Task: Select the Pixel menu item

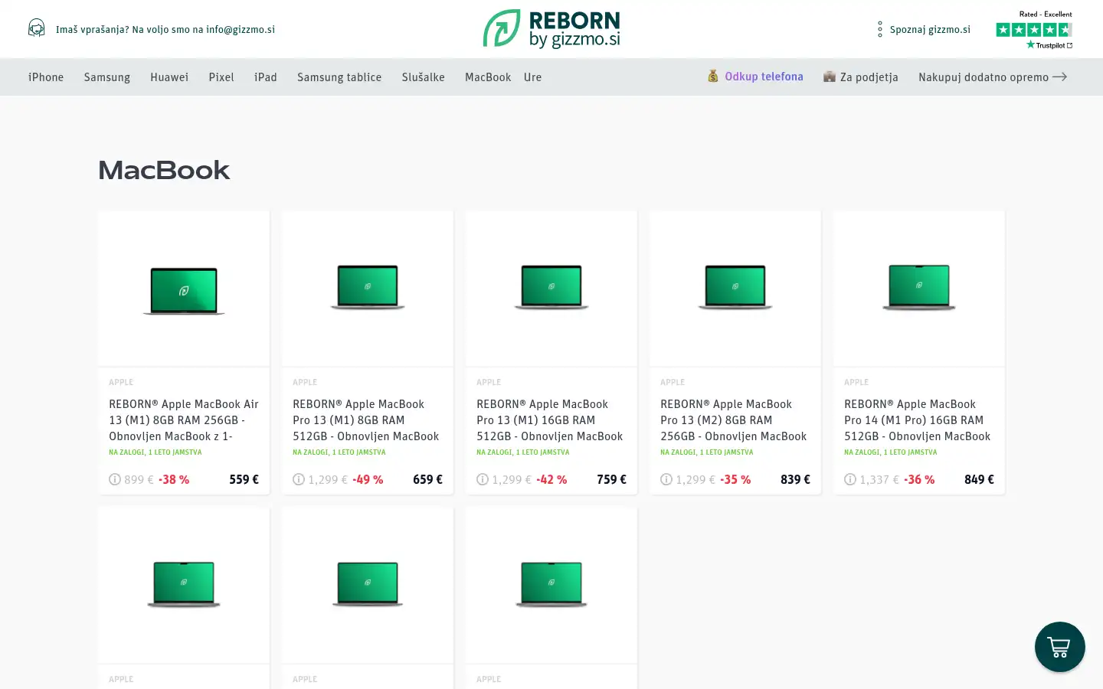Action: point(221,77)
